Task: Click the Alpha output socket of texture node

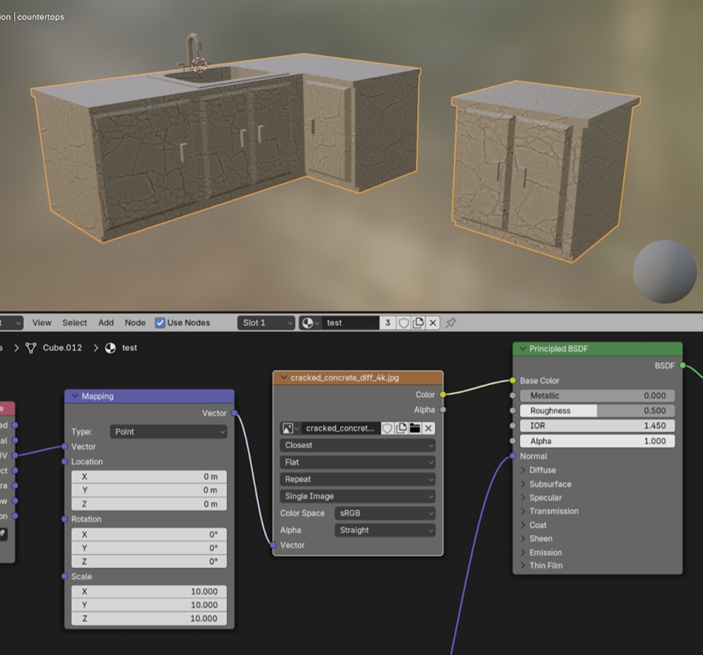Action: (443, 410)
